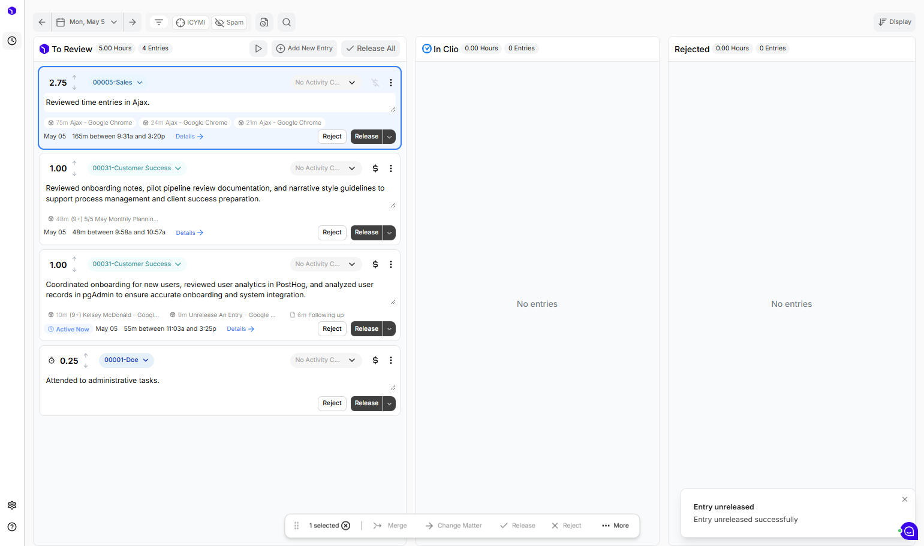This screenshot has width=924, height=546.
Task: Open the 00005-Sales matter dropdown
Action: pyautogui.click(x=118, y=83)
